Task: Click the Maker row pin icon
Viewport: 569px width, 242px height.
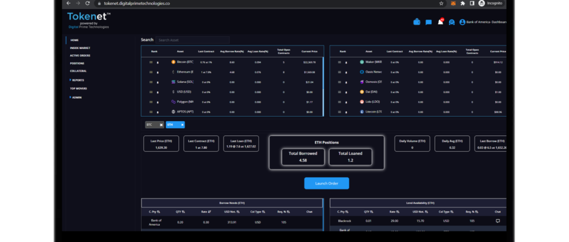Action: [346, 62]
